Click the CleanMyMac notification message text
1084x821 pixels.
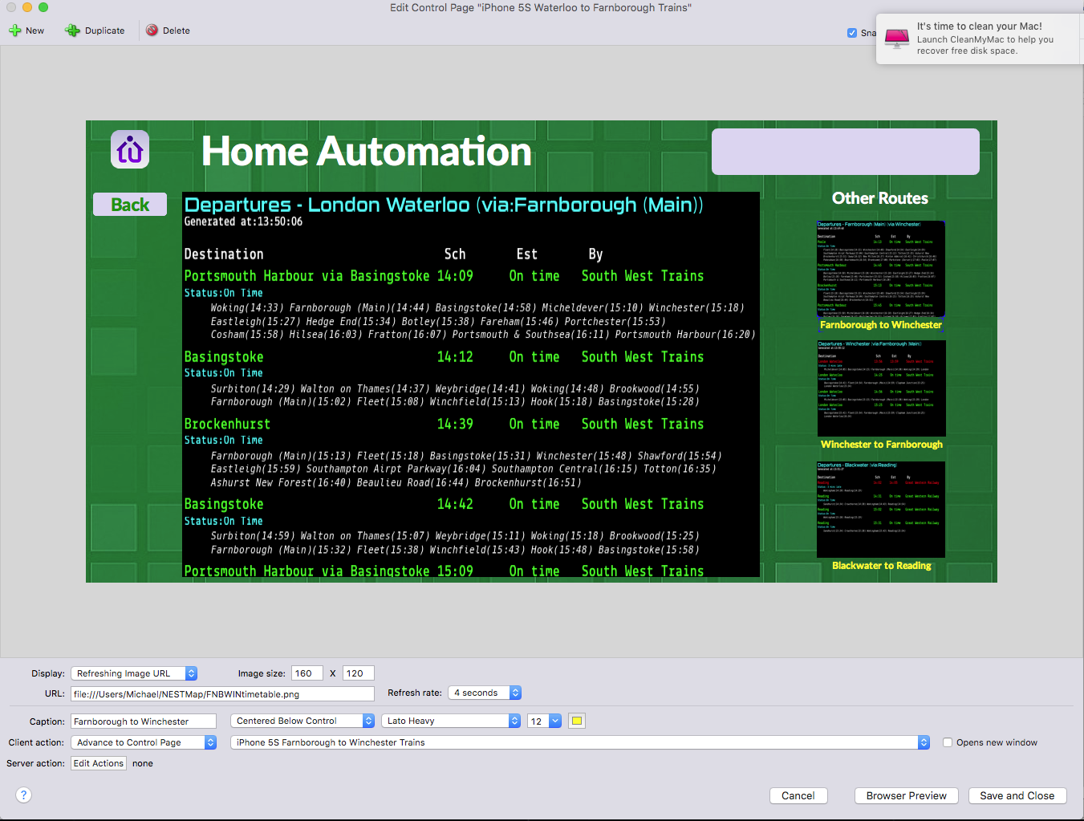(x=985, y=45)
